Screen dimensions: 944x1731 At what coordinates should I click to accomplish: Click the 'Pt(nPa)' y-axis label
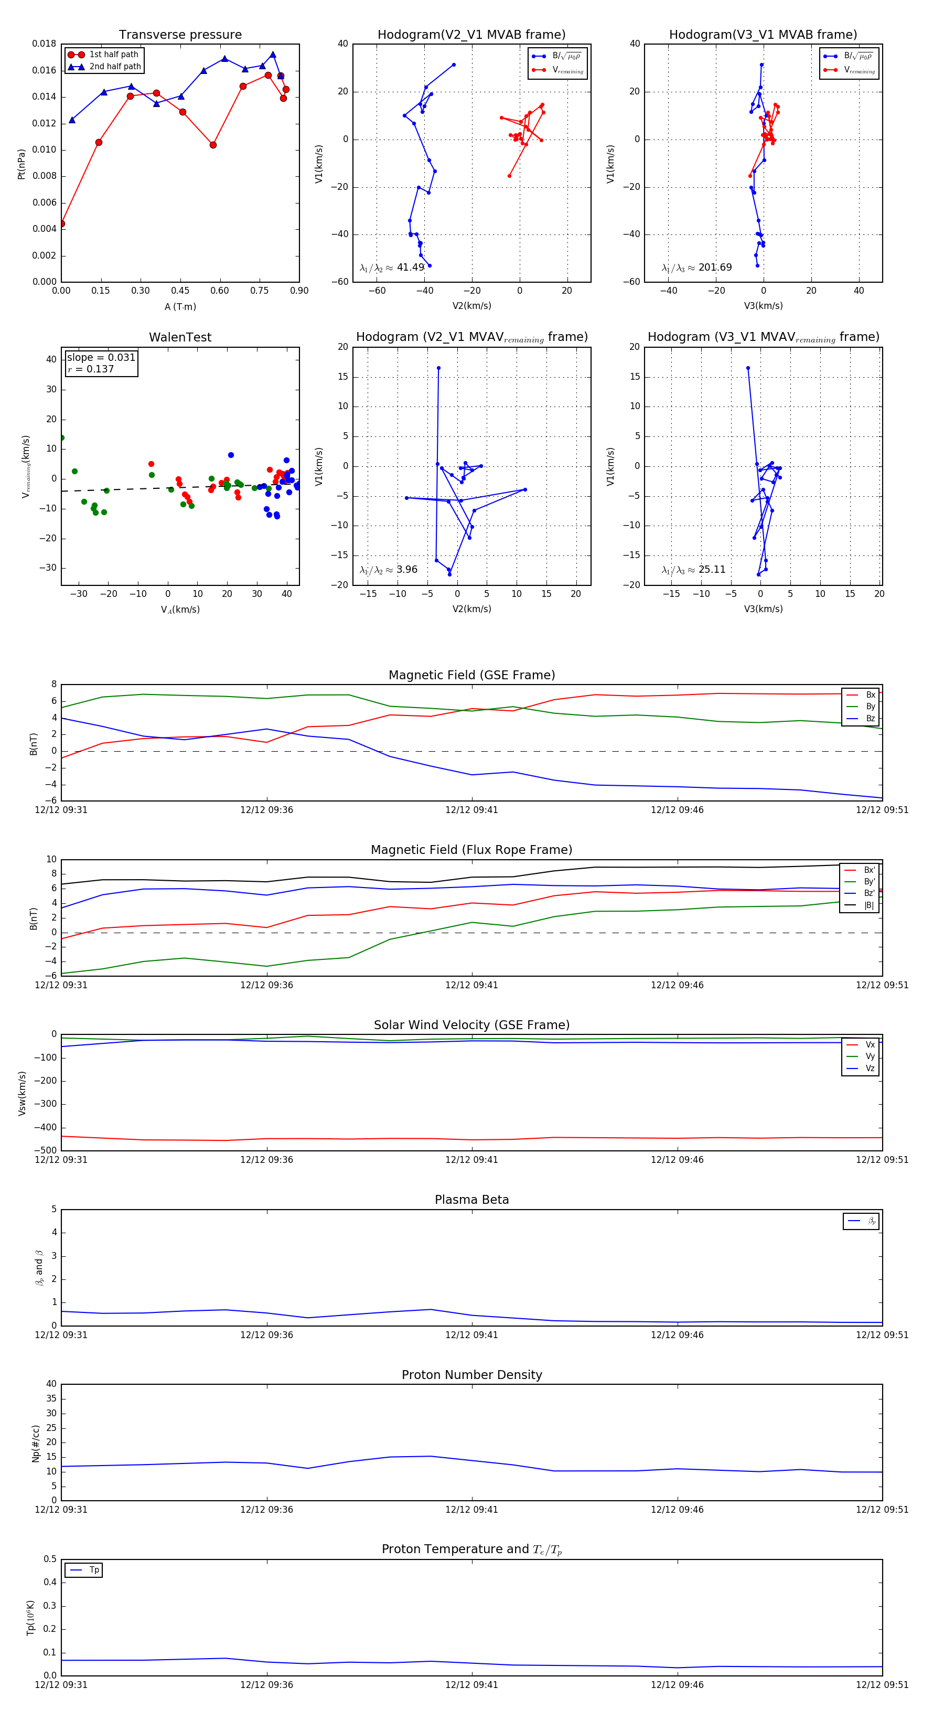tap(22, 164)
